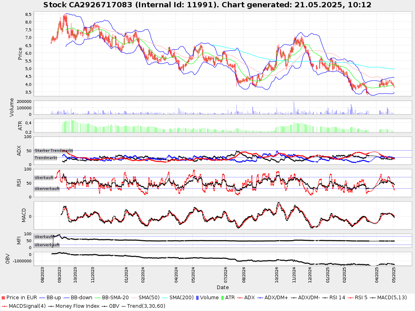This screenshot has width=415, height=311.
Task: Click the MFI axis label
Action: 19,241
